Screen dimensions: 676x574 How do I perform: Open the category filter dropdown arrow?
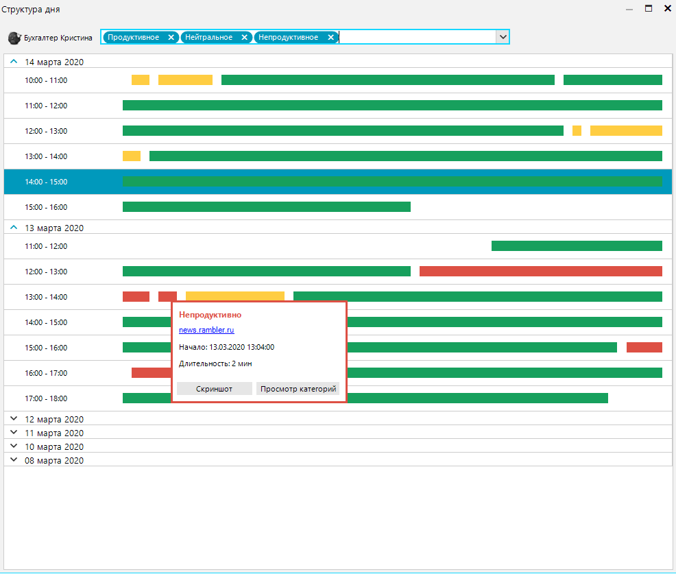pyautogui.click(x=503, y=37)
